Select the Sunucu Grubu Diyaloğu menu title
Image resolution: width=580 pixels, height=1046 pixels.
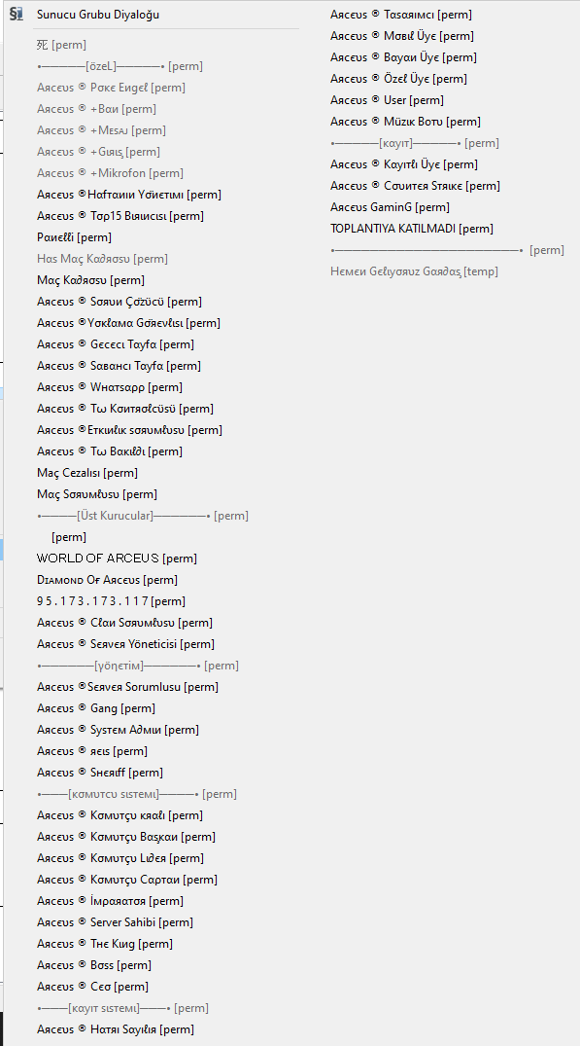[x=98, y=14]
